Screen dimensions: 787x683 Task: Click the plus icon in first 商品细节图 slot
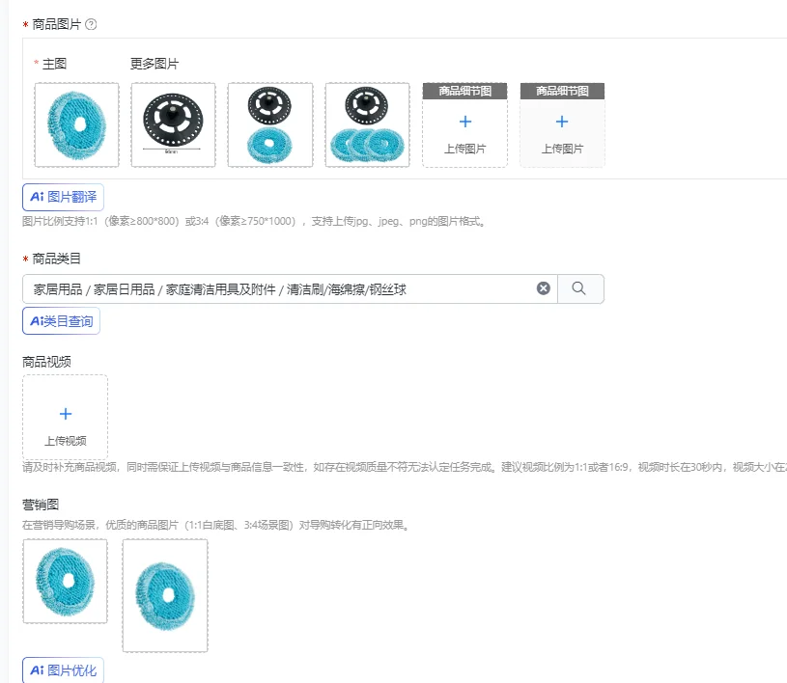click(465, 122)
